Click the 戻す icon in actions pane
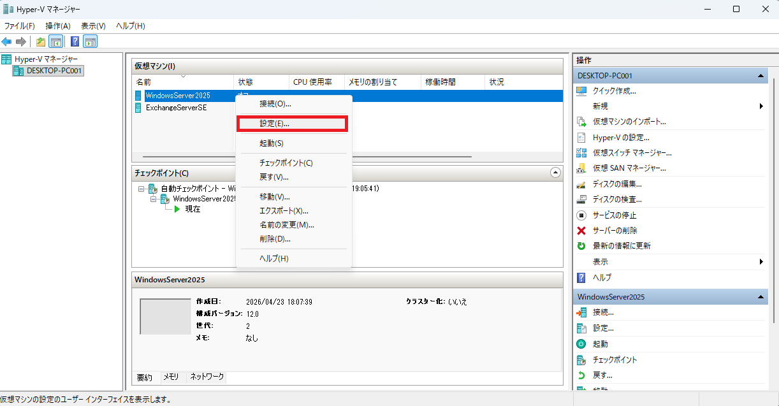Viewport: 779px width, 406px height. (x=581, y=375)
